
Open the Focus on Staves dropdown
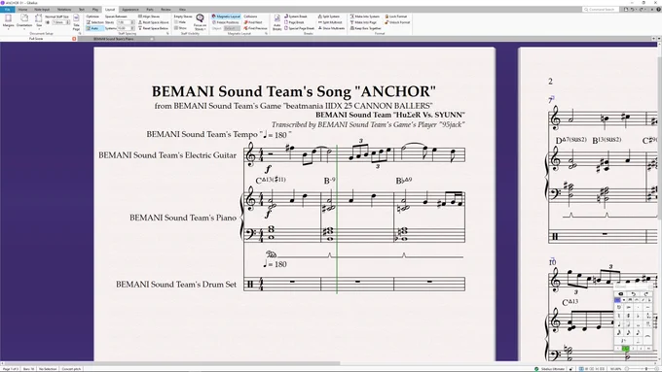(201, 22)
